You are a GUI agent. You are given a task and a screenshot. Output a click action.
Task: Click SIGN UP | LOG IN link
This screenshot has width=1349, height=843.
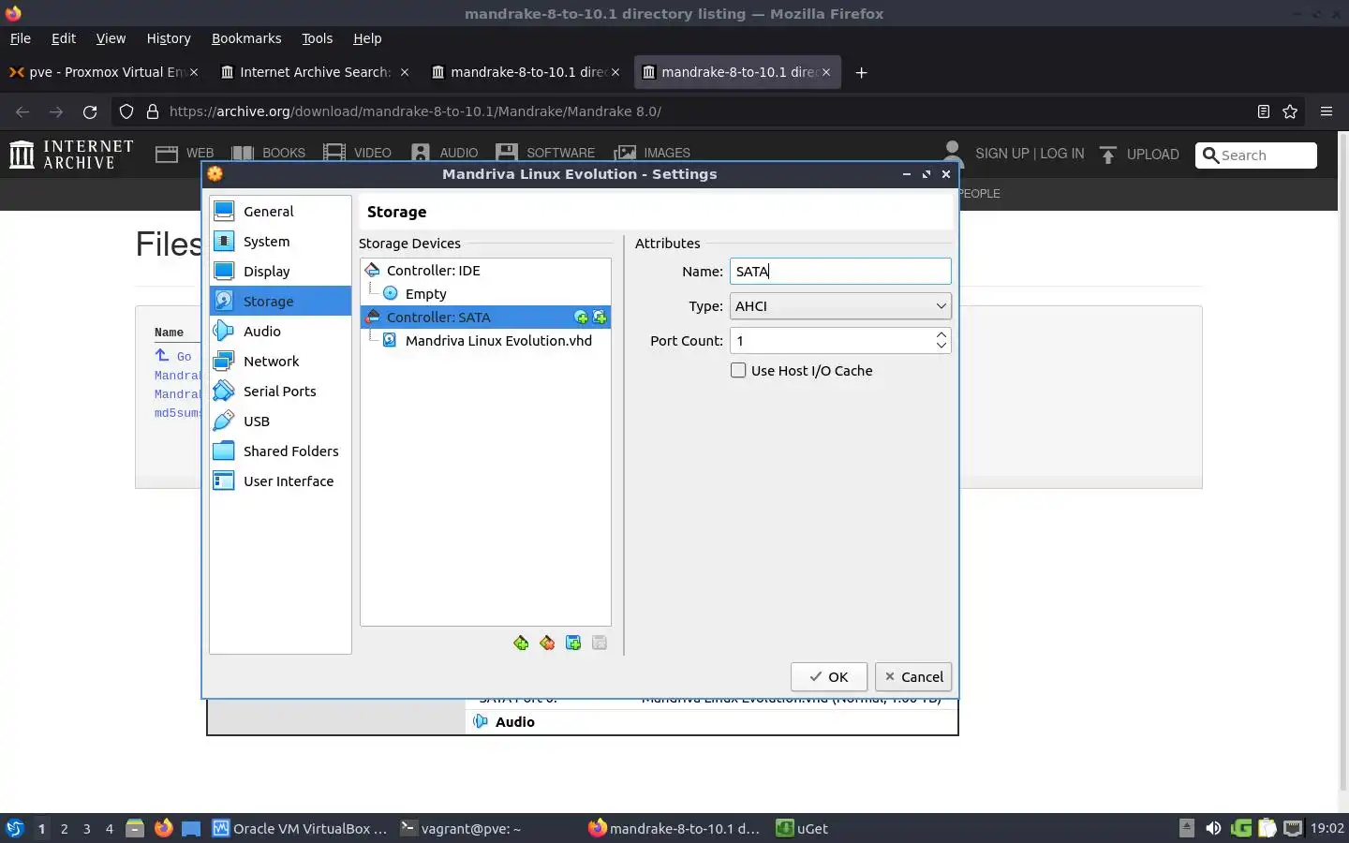coord(1030,154)
